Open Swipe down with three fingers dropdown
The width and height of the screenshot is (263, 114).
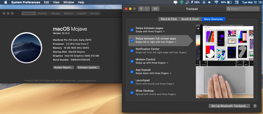[154, 73]
